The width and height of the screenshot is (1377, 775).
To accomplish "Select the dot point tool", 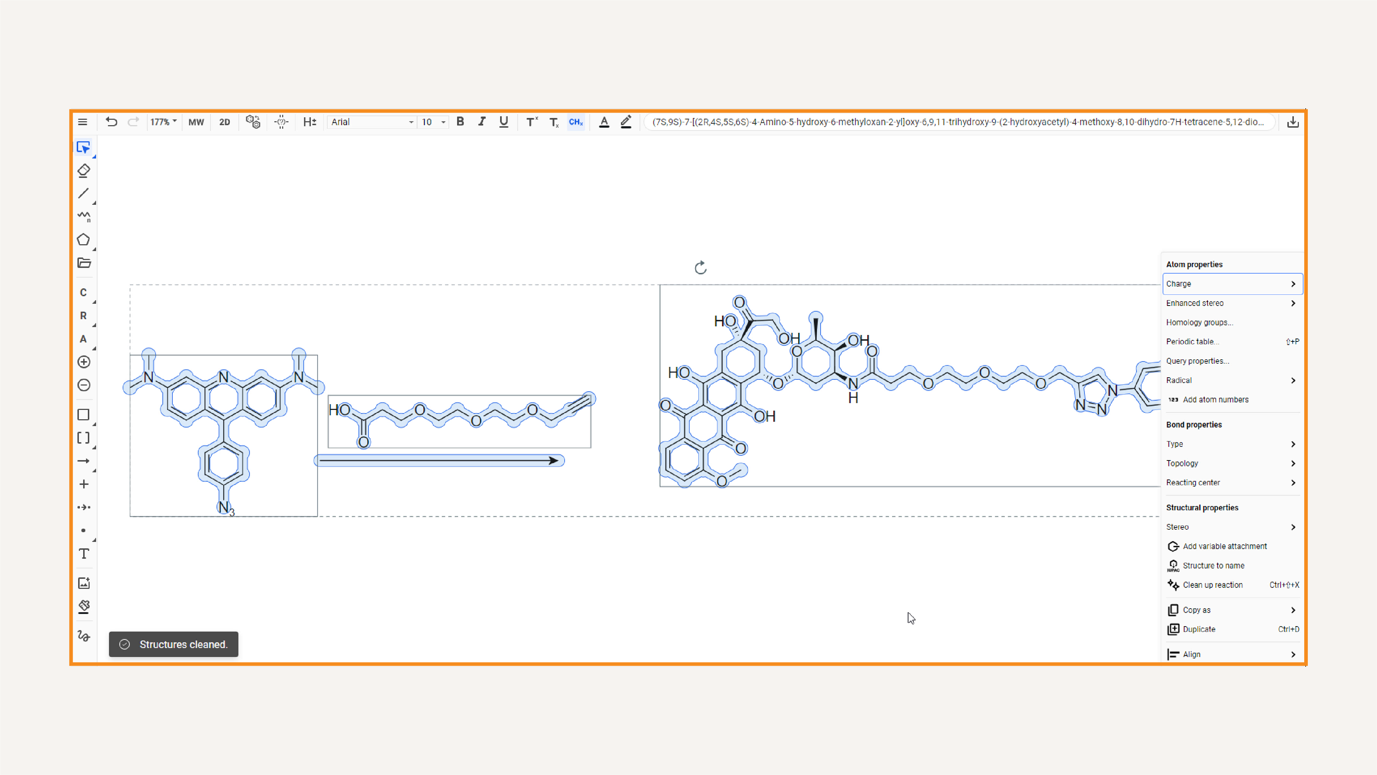I will tap(84, 530).
